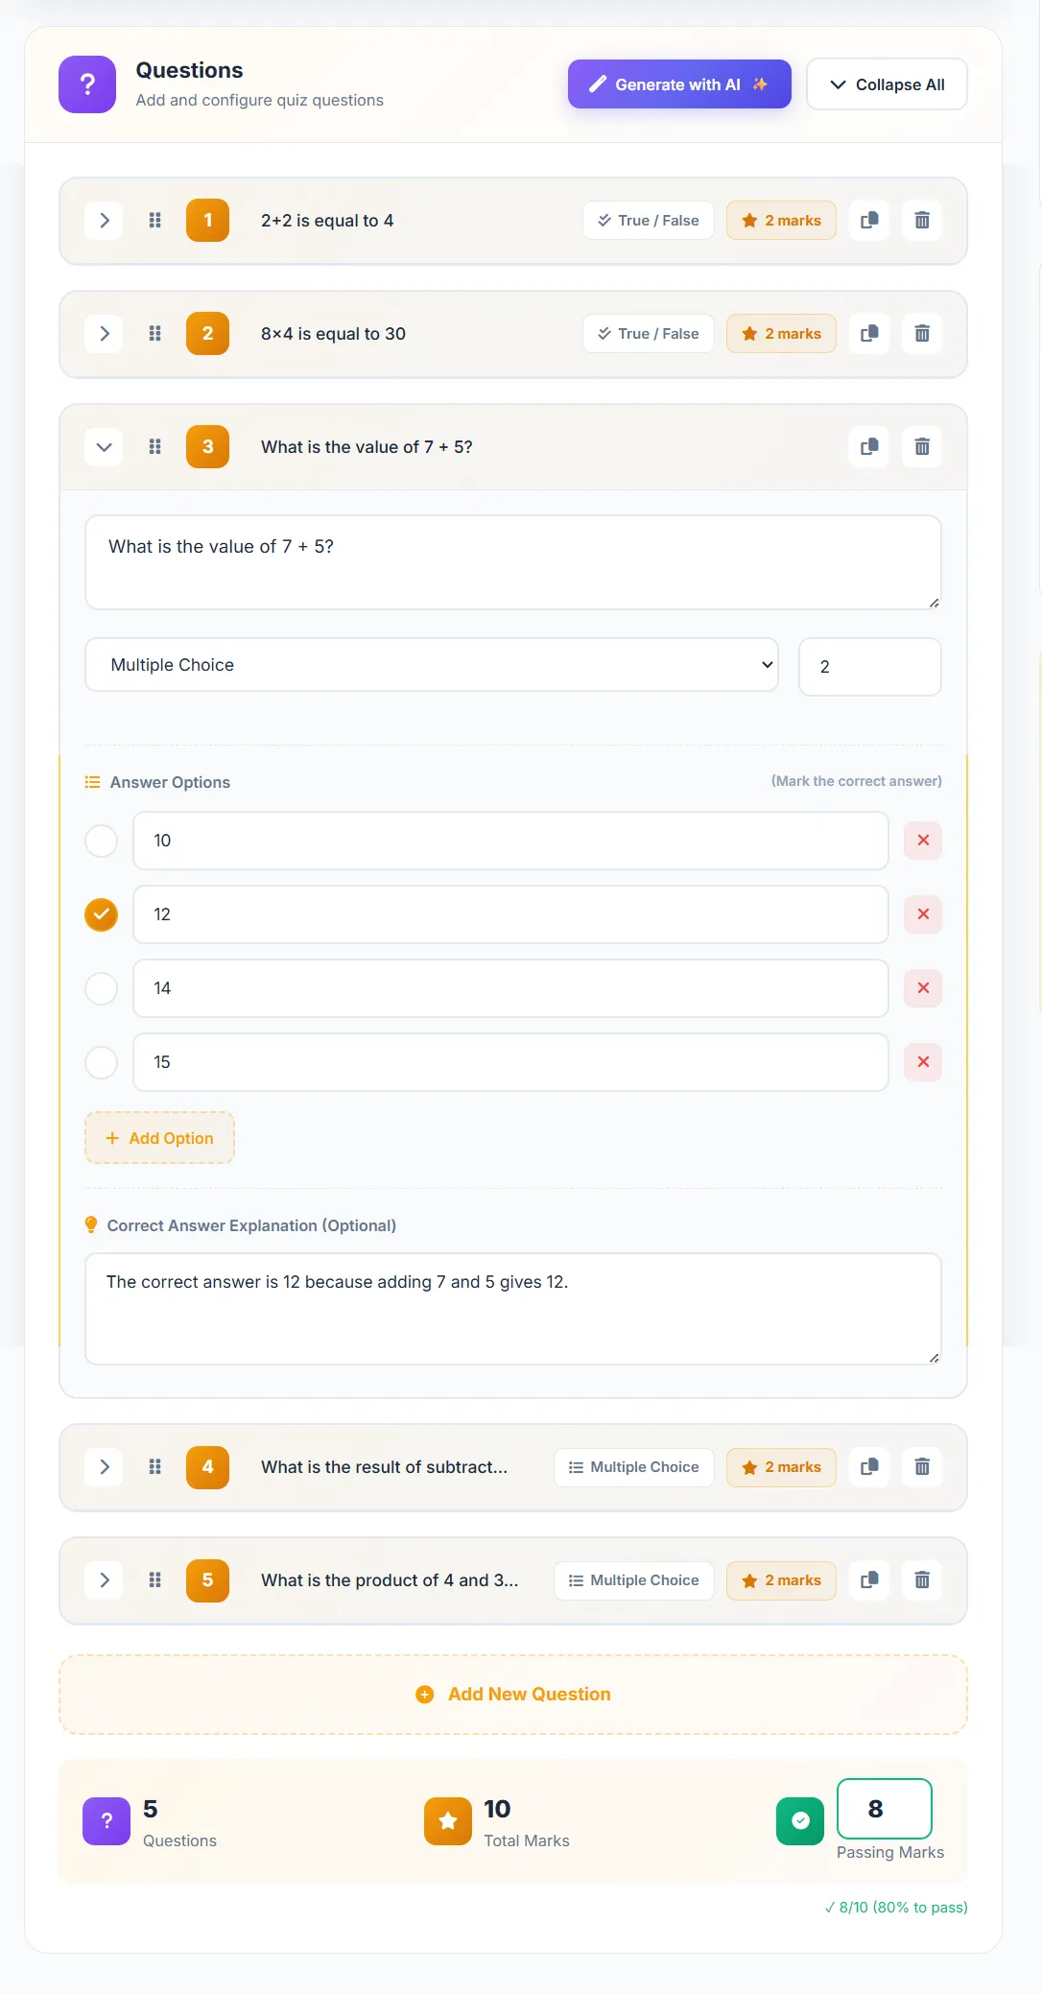The height and width of the screenshot is (1994, 1042).
Task: Delete question 3 with trash icon
Action: (921, 447)
